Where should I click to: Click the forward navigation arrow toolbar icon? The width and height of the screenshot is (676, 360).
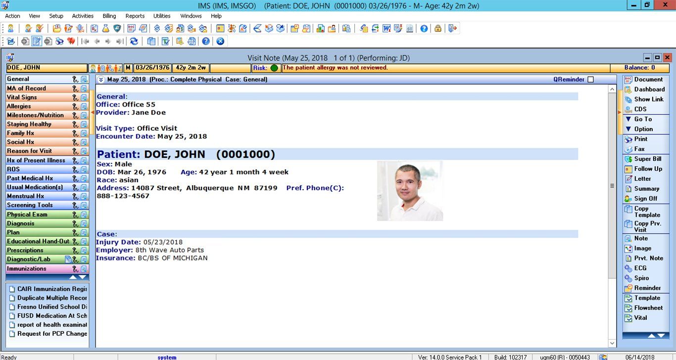(x=108, y=41)
